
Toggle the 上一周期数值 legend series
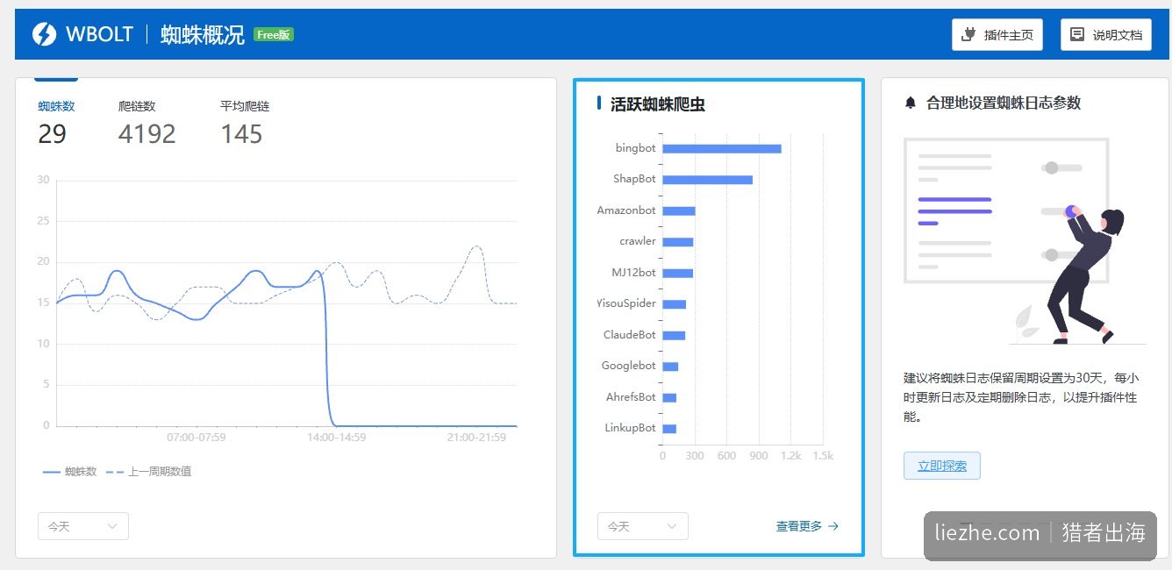click(148, 472)
